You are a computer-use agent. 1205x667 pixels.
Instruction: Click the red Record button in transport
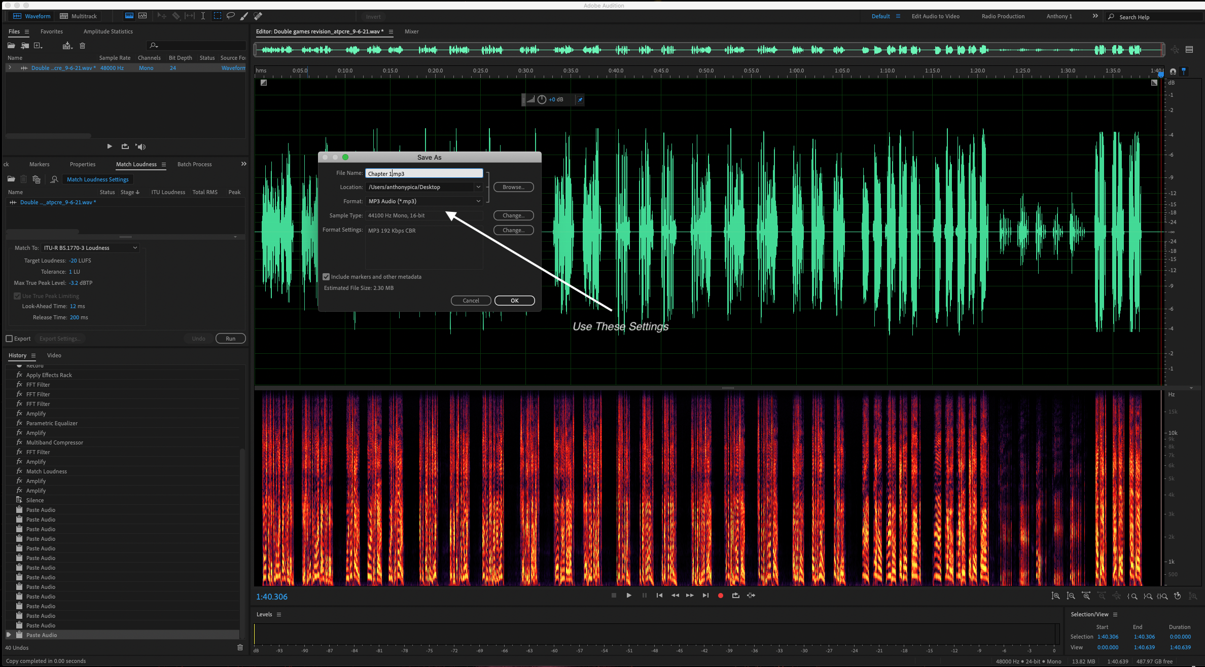tap(720, 596)
